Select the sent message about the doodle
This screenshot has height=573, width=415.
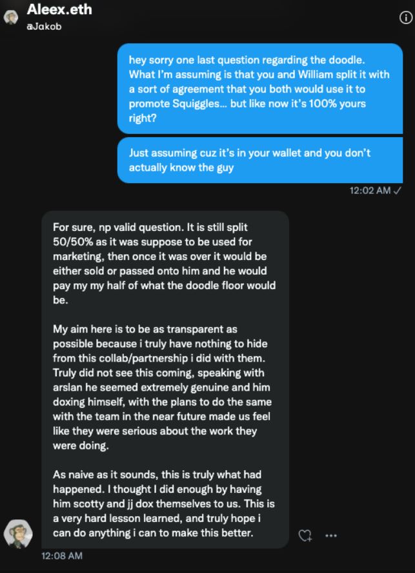(x=260, y=89)
